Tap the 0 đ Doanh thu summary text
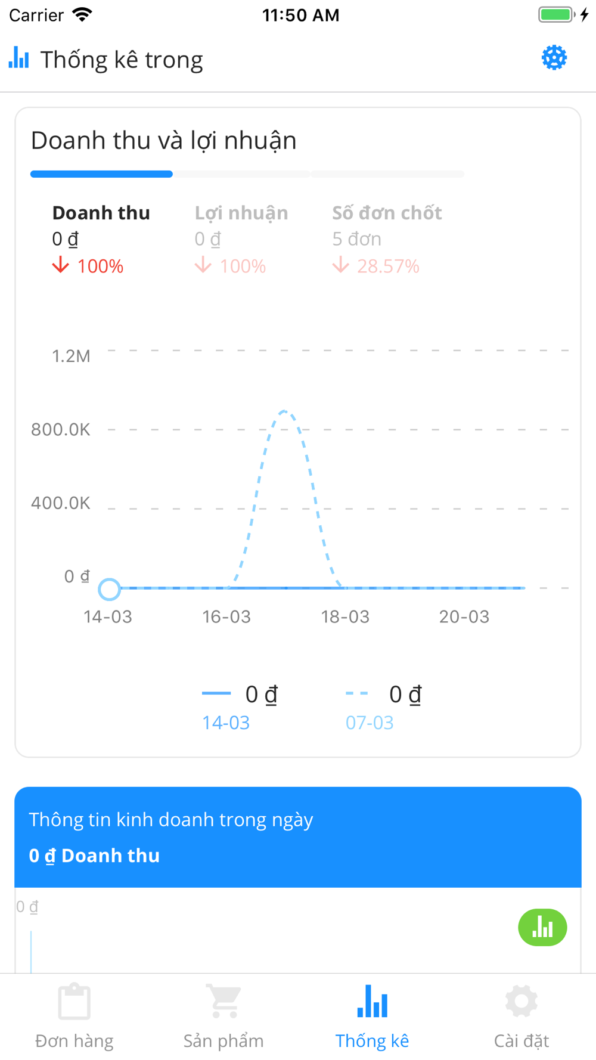Screen dimensions: 596x1060 [94, 856]
